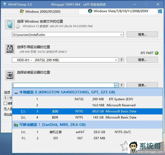
Task: Click the Windows 11 build info text
Action: pyautogui.click(x=57, y=26)
